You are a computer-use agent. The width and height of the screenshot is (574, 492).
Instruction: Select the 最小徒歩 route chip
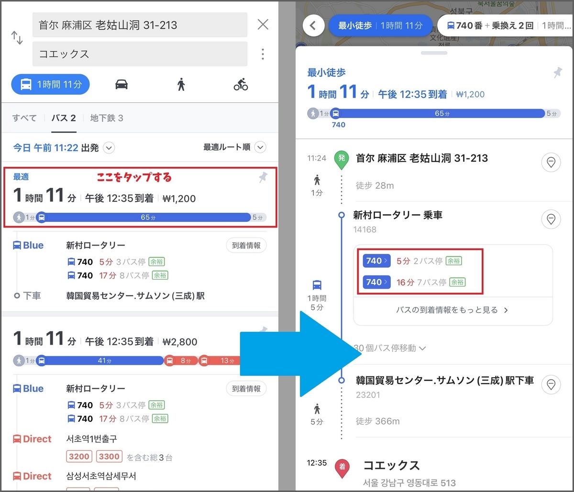point(380,25)
